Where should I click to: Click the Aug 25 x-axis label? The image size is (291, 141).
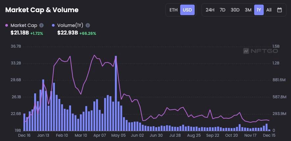tap(194, 135)
